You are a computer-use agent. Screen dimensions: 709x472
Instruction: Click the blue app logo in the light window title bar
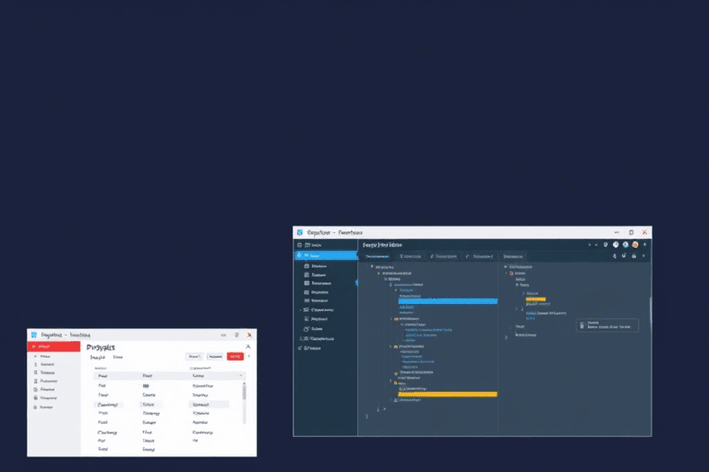pos(33,336)
